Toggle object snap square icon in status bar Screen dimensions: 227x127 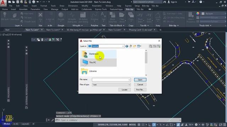pos(171,125)
